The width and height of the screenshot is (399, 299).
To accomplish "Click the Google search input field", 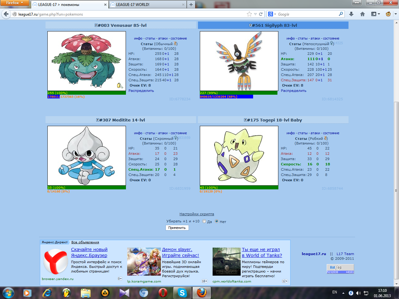I will click(x=307, y=14).
